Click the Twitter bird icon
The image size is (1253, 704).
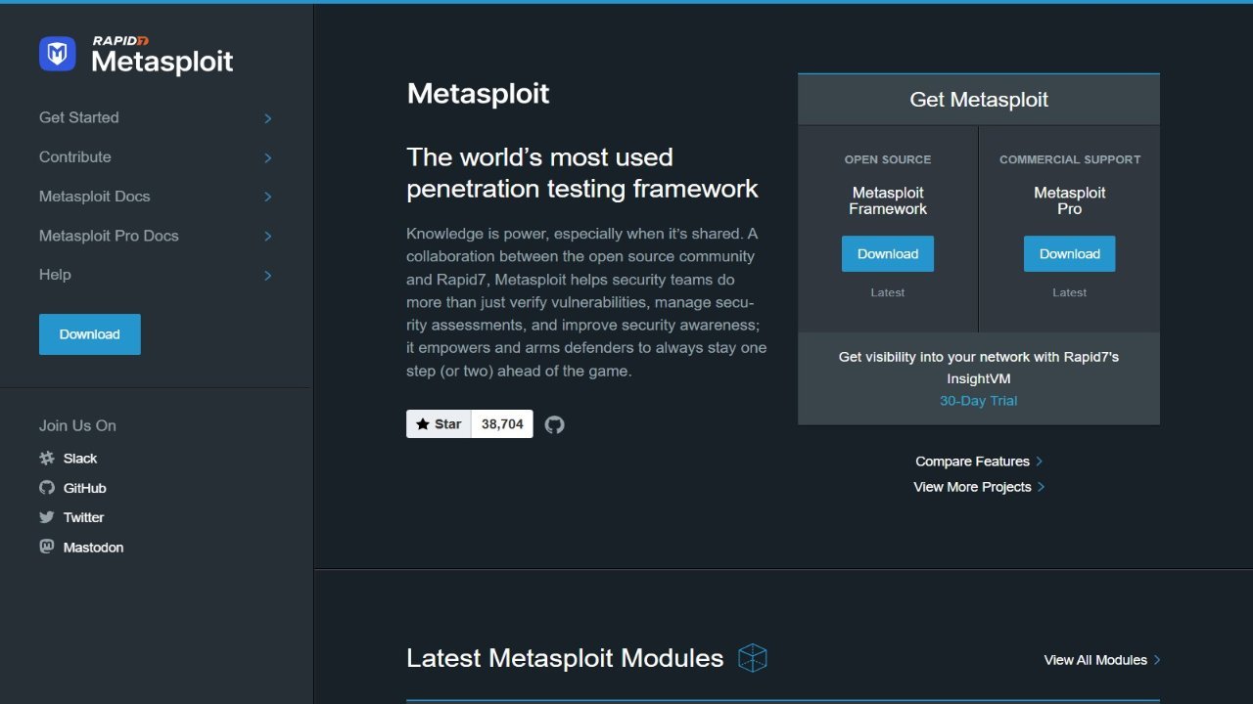pos(47,517)
